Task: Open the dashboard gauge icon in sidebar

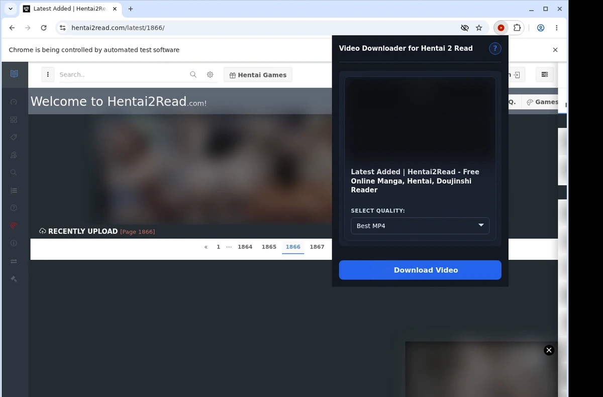Action: [14, 102]
